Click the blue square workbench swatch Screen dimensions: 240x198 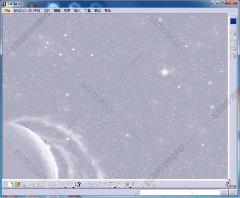pos(233,21)
